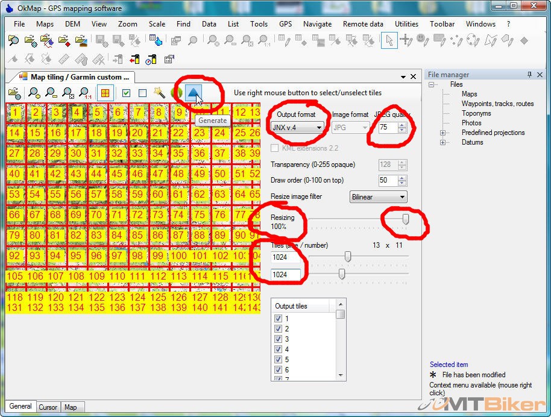This screenshot has height=417, width=551.
Task: Open the Resize image filter Bilinear dropdown
Action: [x=378, y=197]
